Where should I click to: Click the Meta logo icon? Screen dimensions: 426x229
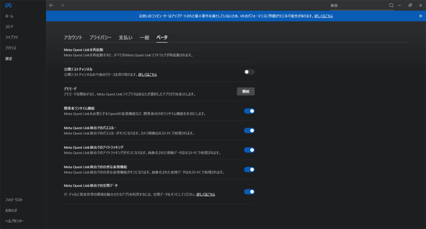click(8, 5)
